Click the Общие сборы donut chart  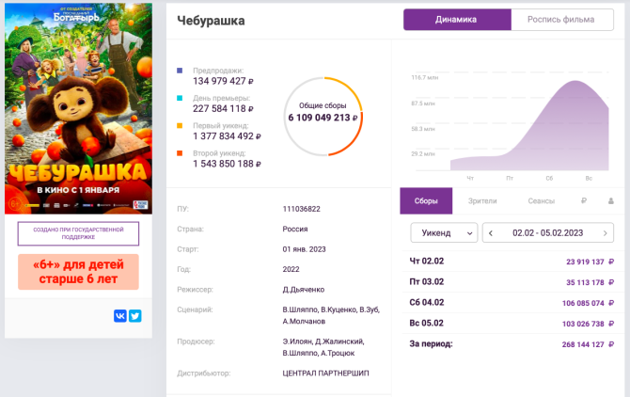pos(323,116)
